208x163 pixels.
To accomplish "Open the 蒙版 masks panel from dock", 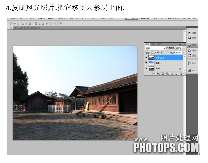I will 192,38.
